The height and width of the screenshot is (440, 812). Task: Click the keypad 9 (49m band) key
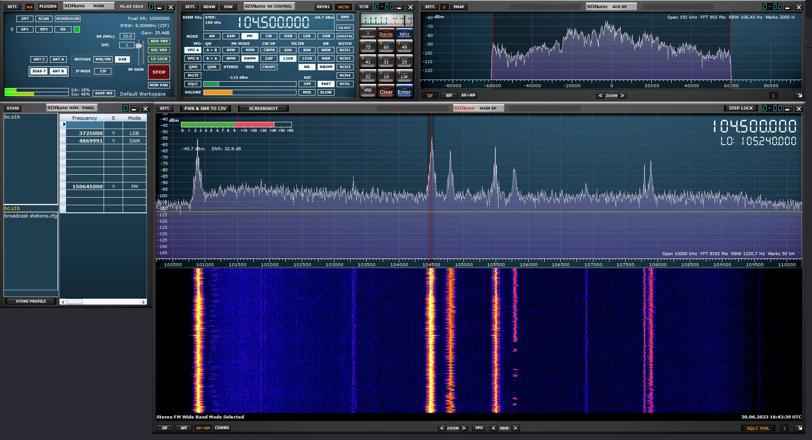coord(404,46)
